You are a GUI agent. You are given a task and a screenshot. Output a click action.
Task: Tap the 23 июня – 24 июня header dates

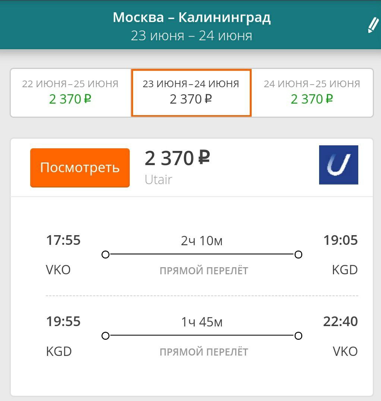(192, 36)
